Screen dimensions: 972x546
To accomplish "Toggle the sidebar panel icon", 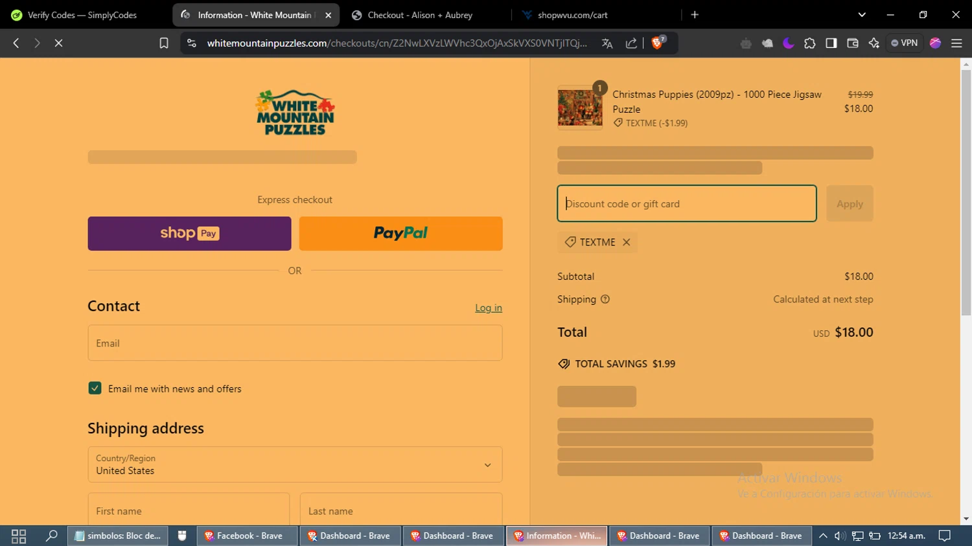I will 831,43.
